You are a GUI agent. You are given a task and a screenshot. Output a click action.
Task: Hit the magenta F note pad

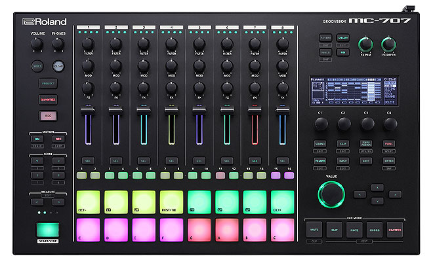(x=171, y=230)
